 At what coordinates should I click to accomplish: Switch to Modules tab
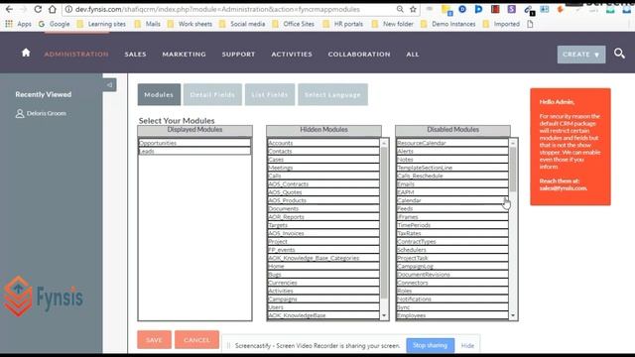pos(159,95)
